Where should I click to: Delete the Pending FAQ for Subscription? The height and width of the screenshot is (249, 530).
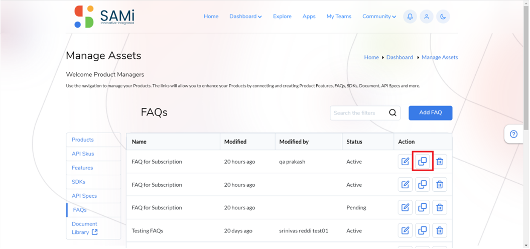click(440, 208)
